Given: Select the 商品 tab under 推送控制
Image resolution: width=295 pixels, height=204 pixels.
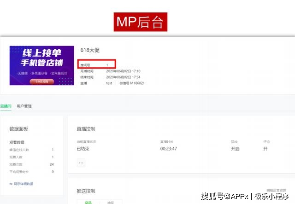Looking at the screenshot, I should tap(88, 202).
